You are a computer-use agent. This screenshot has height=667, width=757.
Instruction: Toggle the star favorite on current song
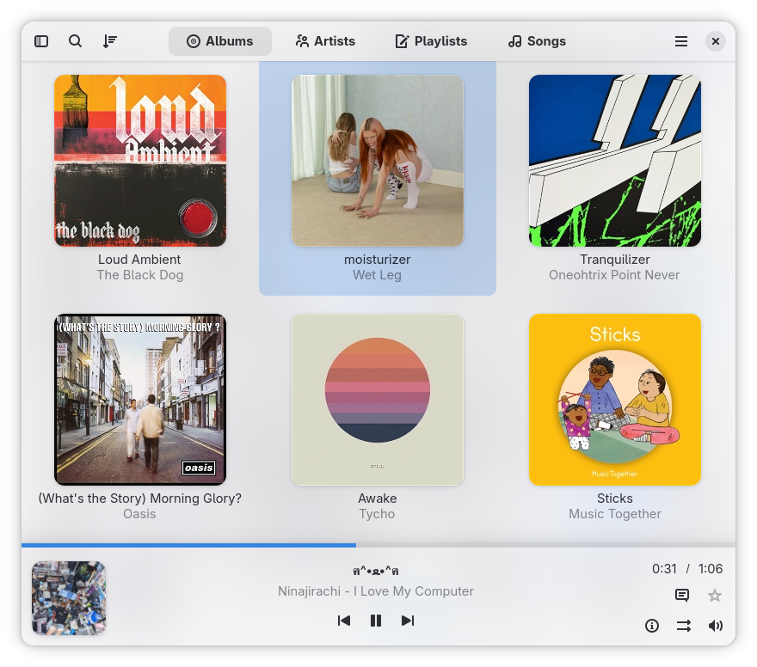(715, 596)
